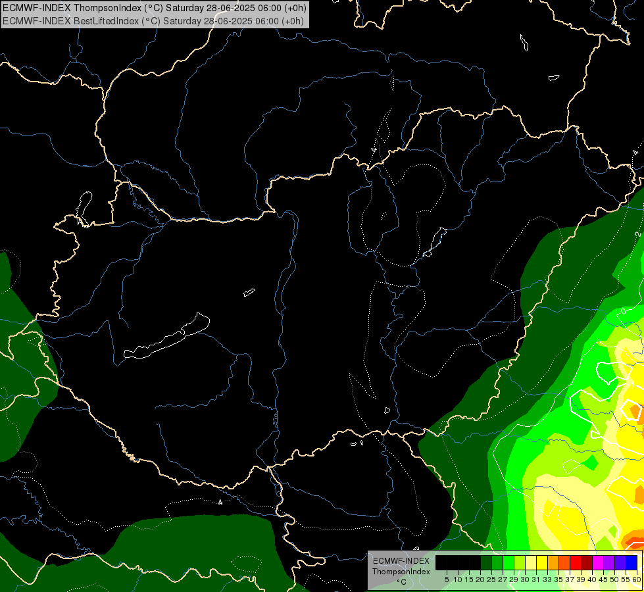Screen dimensions: 644x592
Task: Click the ThompsonIndex title line at top
Action: pyautogui.click(x=155, y=8)
